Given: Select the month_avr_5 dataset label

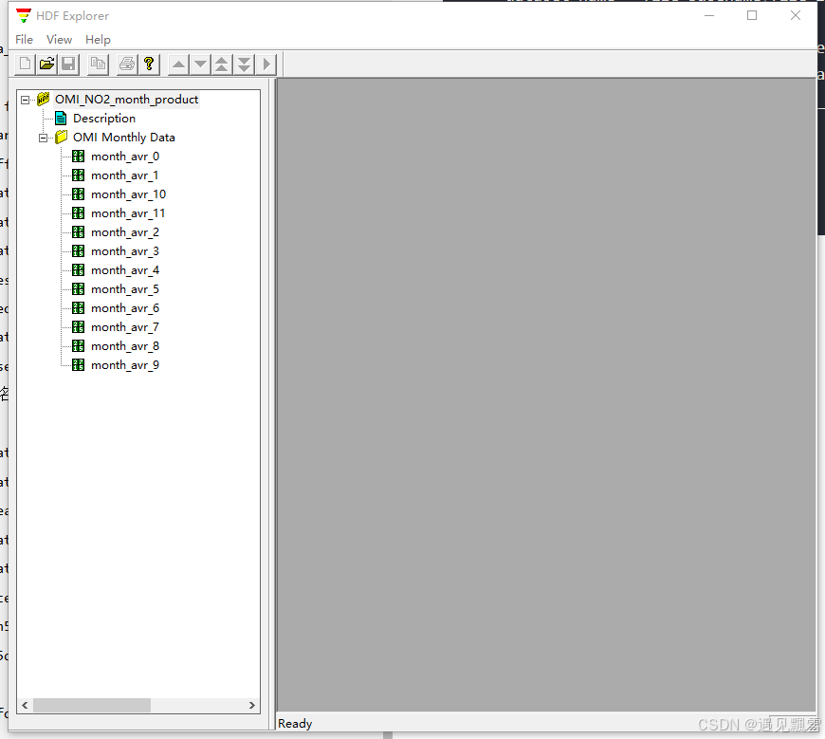Looking at the screenshot, I should (125, 289).
